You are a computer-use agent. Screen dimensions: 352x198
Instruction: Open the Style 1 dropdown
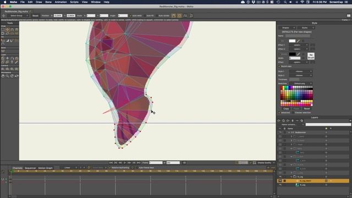click(x=301, y=71)
